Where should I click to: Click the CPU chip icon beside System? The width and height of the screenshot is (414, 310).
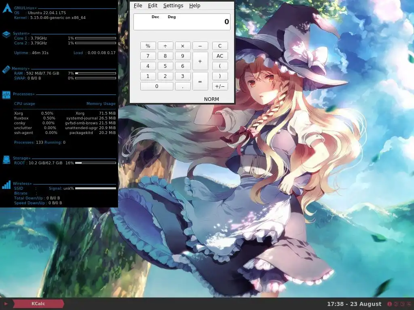pyautogui.click(x=6, y=34)
